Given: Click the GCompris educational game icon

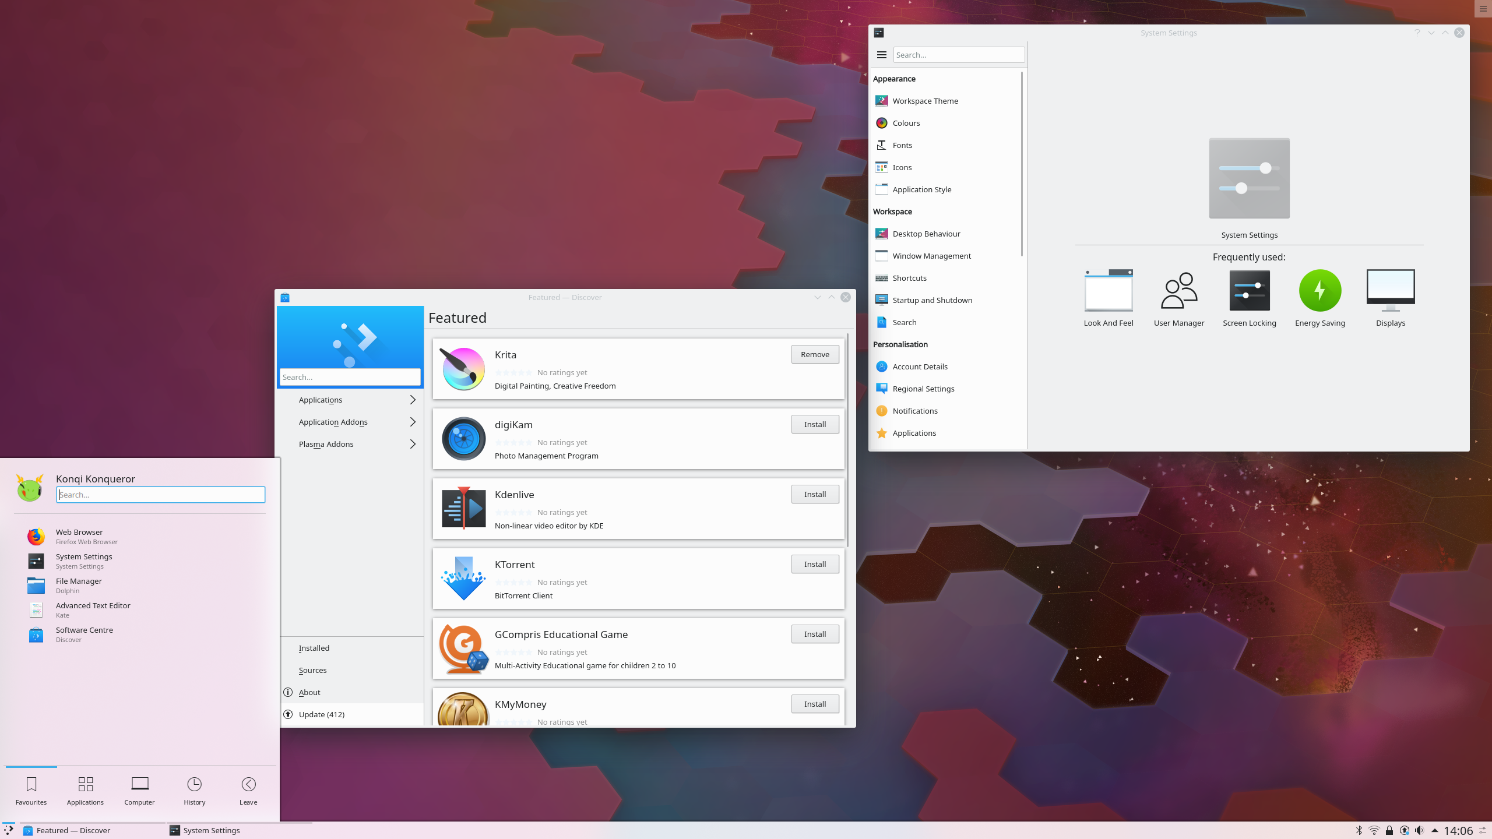Looking at the screenshot, I should point(462,648).
